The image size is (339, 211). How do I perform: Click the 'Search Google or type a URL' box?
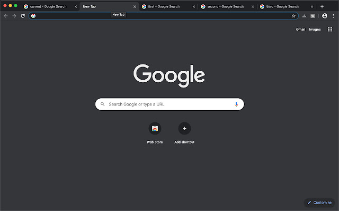(x=169, y=104)
